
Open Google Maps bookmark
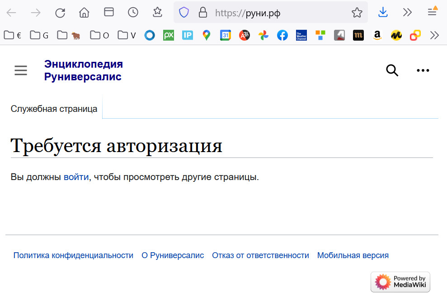[x=207, y=35]
